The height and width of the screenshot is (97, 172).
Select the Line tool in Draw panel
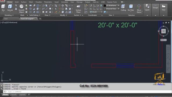[46, 9]
